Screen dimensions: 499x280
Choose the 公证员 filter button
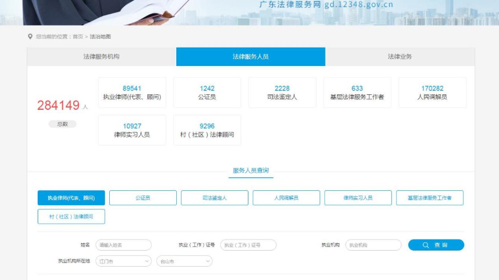tap(143, 198)
